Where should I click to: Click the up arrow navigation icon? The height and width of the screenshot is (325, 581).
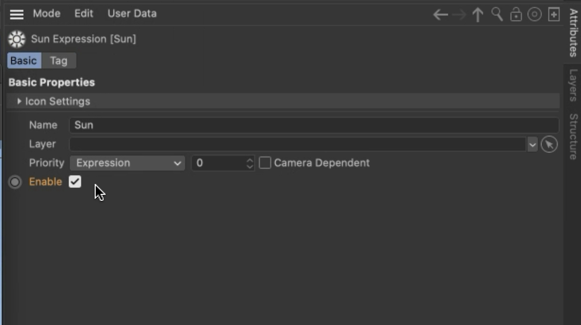[x=477, y=15]
